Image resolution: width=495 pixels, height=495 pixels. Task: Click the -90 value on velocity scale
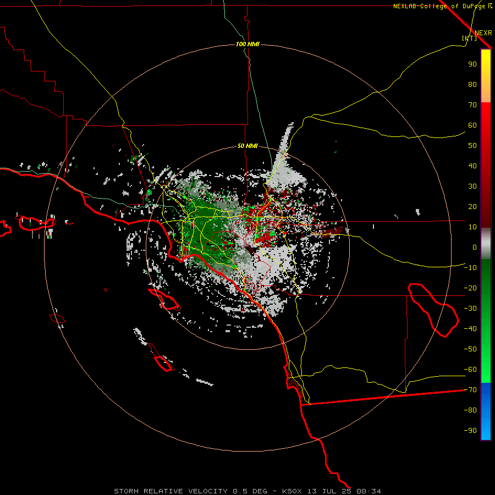pos(470,431)
